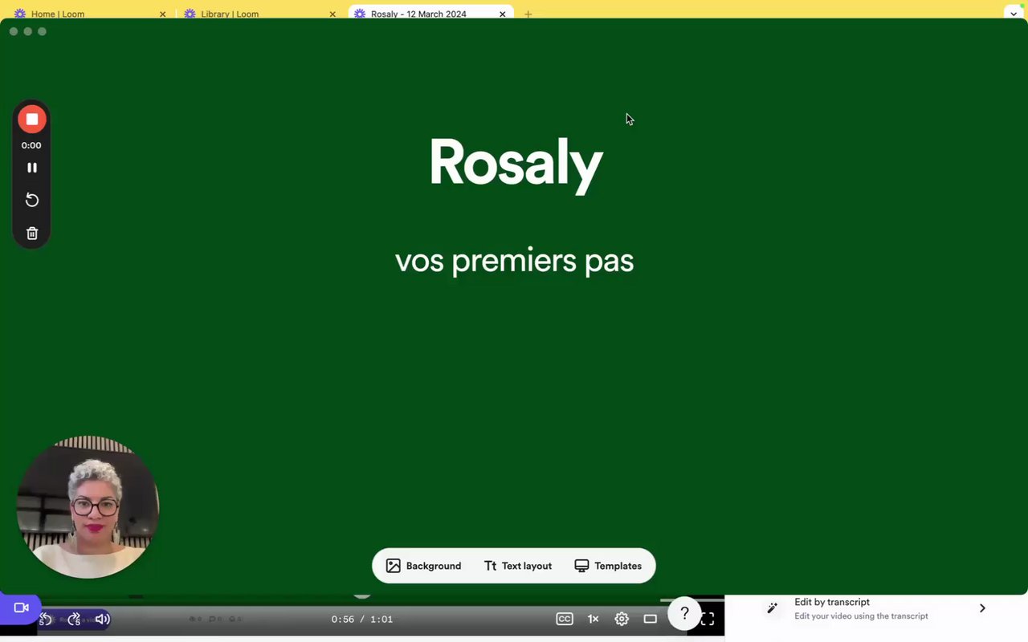Viewport: 1028px width, 642px height.
Task: Click the magic wand edit icon
Action: coord(773,608)
